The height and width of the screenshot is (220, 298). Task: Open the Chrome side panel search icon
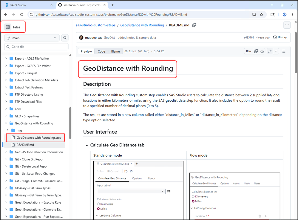(x=273, y=14)
